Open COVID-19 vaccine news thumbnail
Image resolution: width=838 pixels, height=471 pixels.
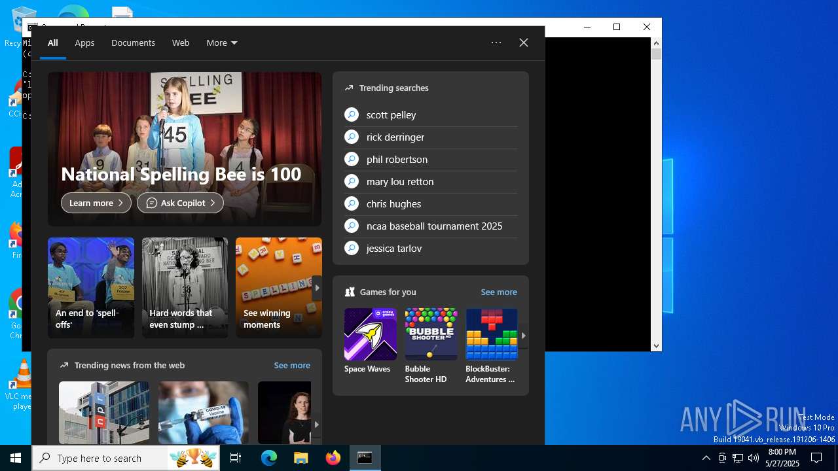204,413
